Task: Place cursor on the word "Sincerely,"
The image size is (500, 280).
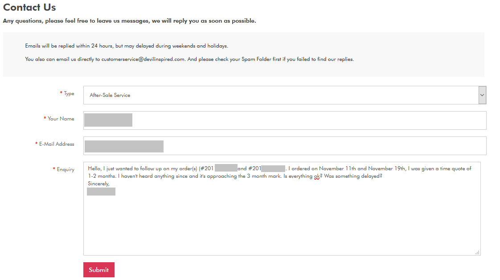Action: 98,183
